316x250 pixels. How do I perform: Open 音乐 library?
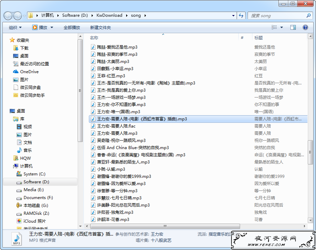(x=28, y=150)
